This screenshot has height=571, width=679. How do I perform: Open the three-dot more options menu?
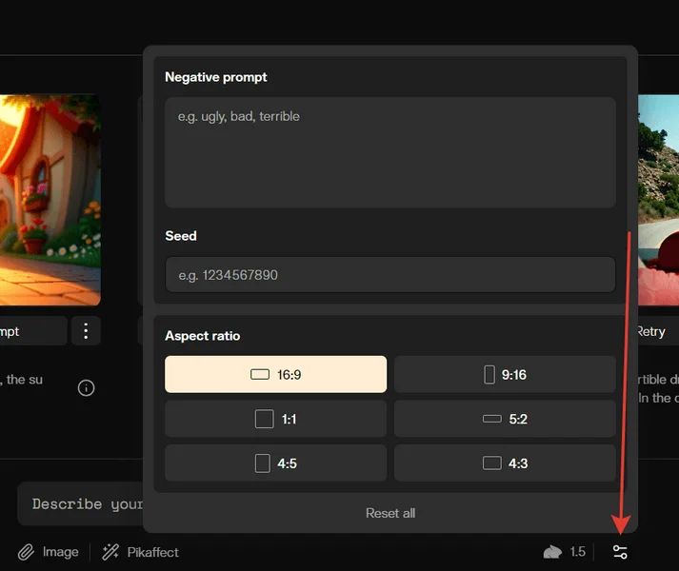point(86,331)
